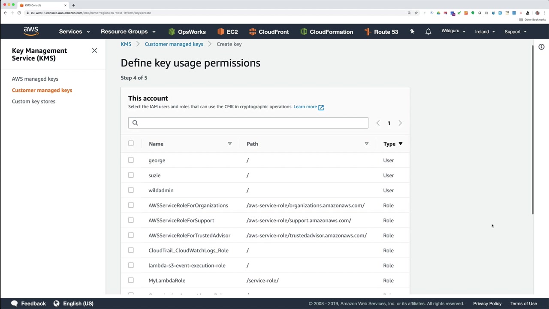Open the CloudFormation service shortcut
The width and height of the screenshot is (549, 309).
[x=326, y=32]
